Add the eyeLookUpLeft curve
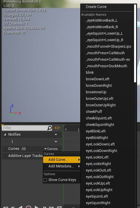Screen dimensions: 140x208 [98, 183]
